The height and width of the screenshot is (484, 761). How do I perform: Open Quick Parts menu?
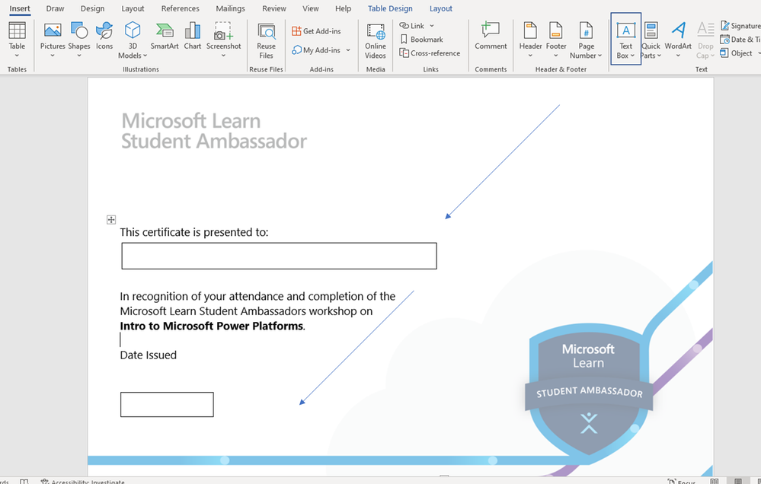[x=651, y=41]
